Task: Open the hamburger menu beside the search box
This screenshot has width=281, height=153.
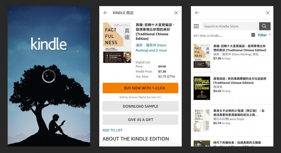Action: click(x=196, y=26)
